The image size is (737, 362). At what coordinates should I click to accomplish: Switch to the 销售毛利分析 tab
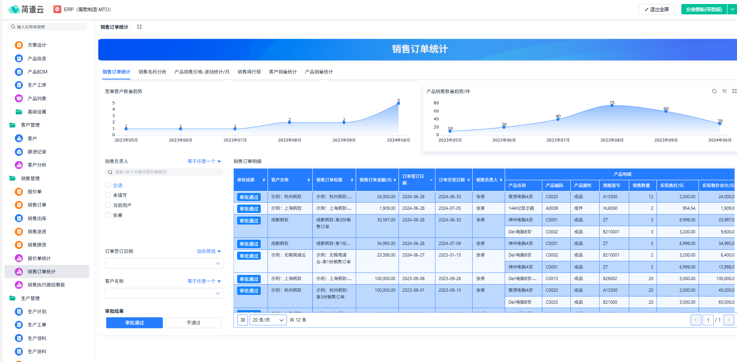(x=152, y=72)
